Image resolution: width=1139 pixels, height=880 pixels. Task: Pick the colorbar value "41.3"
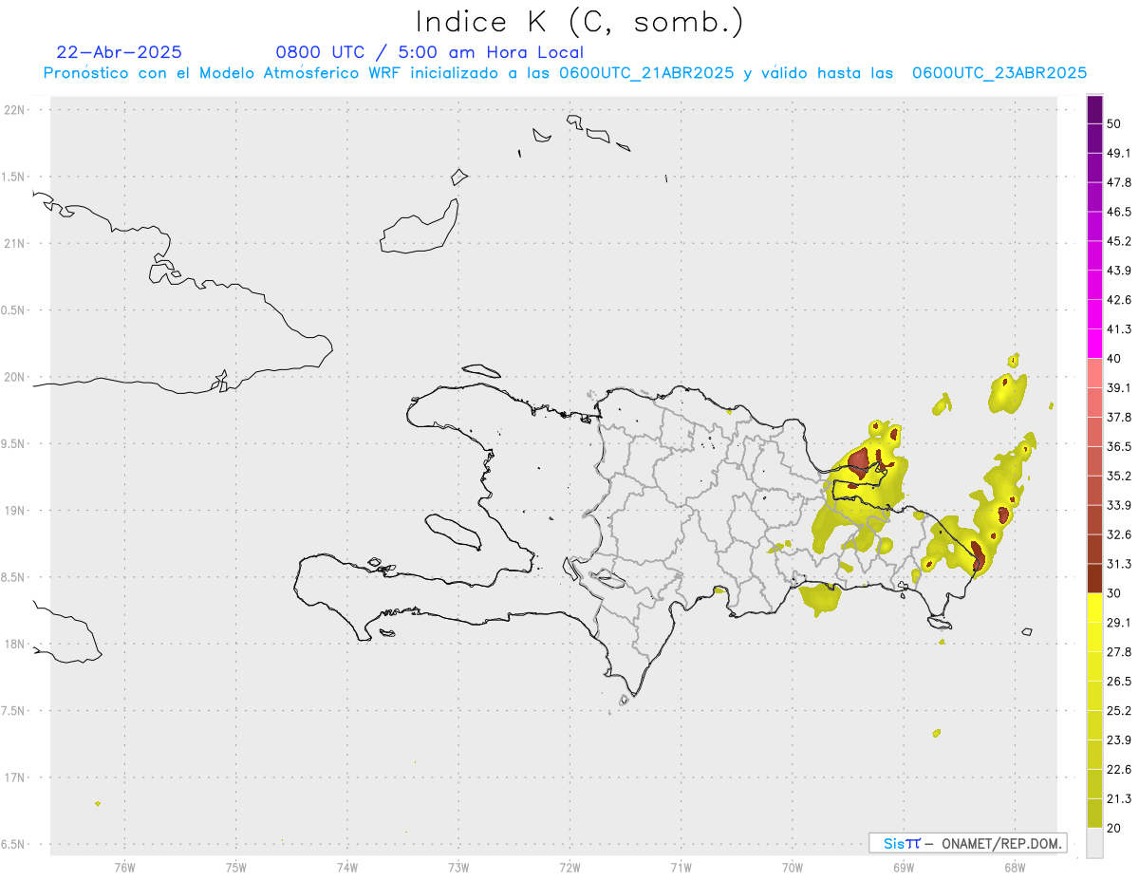click(x=1119, y=329)
